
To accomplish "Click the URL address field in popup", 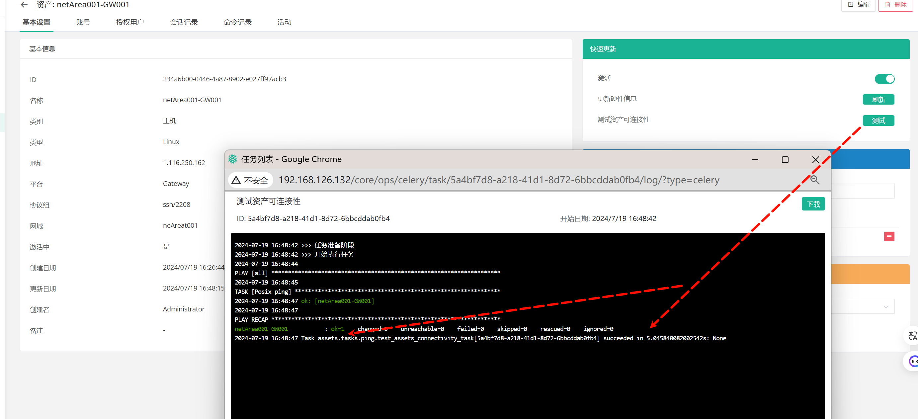I will point(499,180).
